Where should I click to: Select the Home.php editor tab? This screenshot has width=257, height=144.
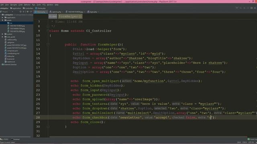tap(41, 12)
